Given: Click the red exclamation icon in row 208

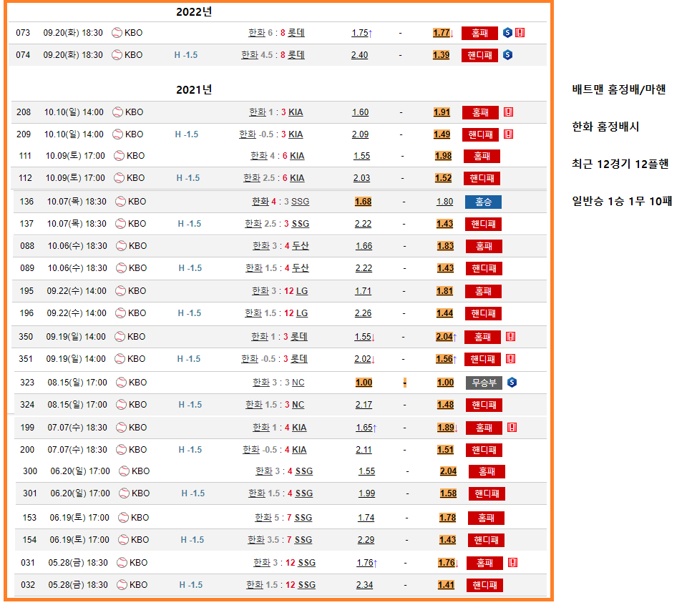Looking at the screenshot, I should pyautogui.click(x=508, y=112).
